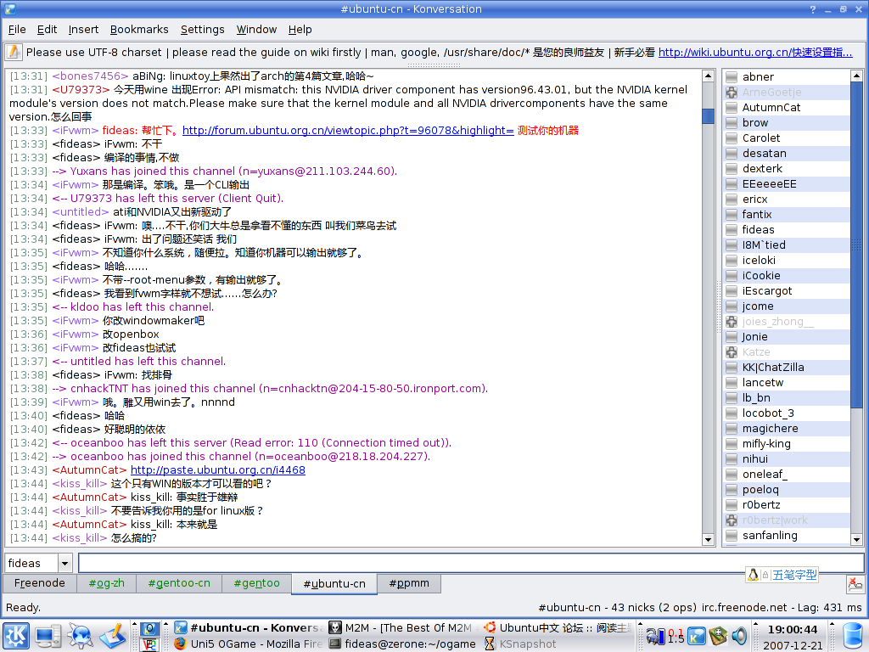
Task: Click the chat scrollbar thumb
Action: [708, 116]
